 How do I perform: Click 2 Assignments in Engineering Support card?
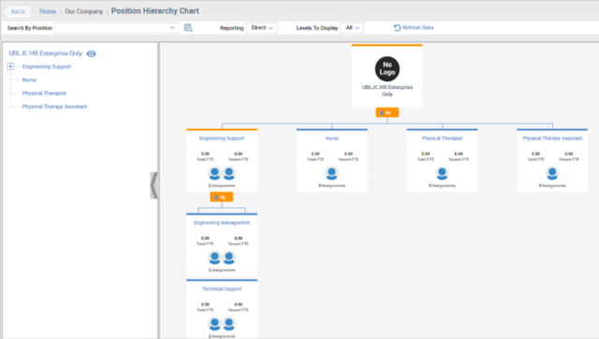click(x=222, y=185)
